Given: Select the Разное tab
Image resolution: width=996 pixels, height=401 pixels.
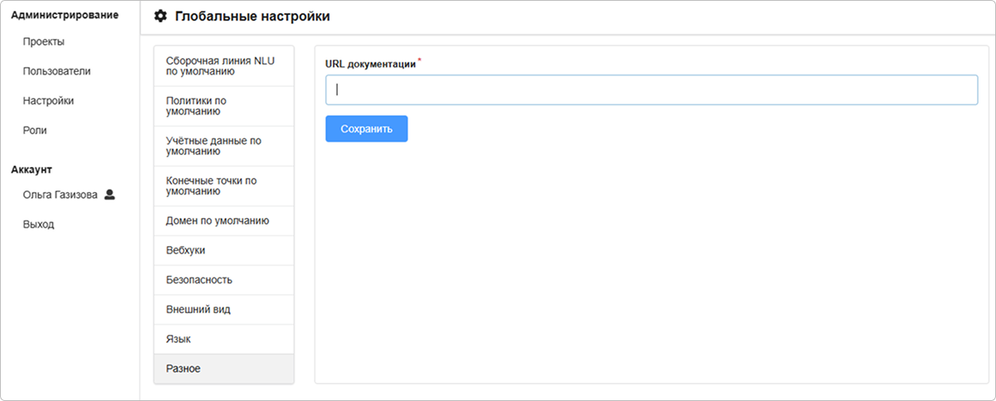Looking at the screenshot, I should click(x=223, y=369).
